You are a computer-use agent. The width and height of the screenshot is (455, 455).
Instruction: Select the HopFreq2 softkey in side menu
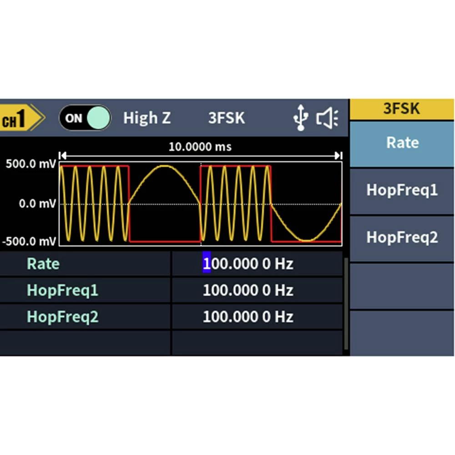click(402, 238)
